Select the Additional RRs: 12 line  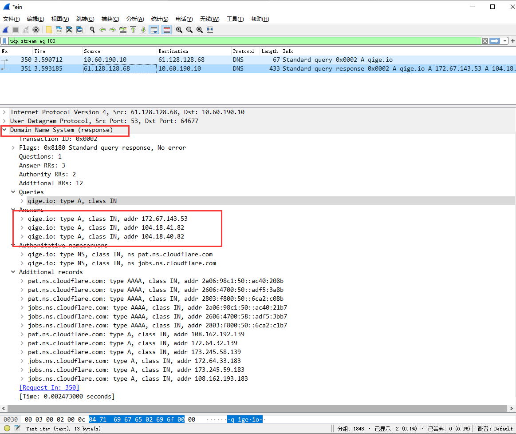(51, 183)
